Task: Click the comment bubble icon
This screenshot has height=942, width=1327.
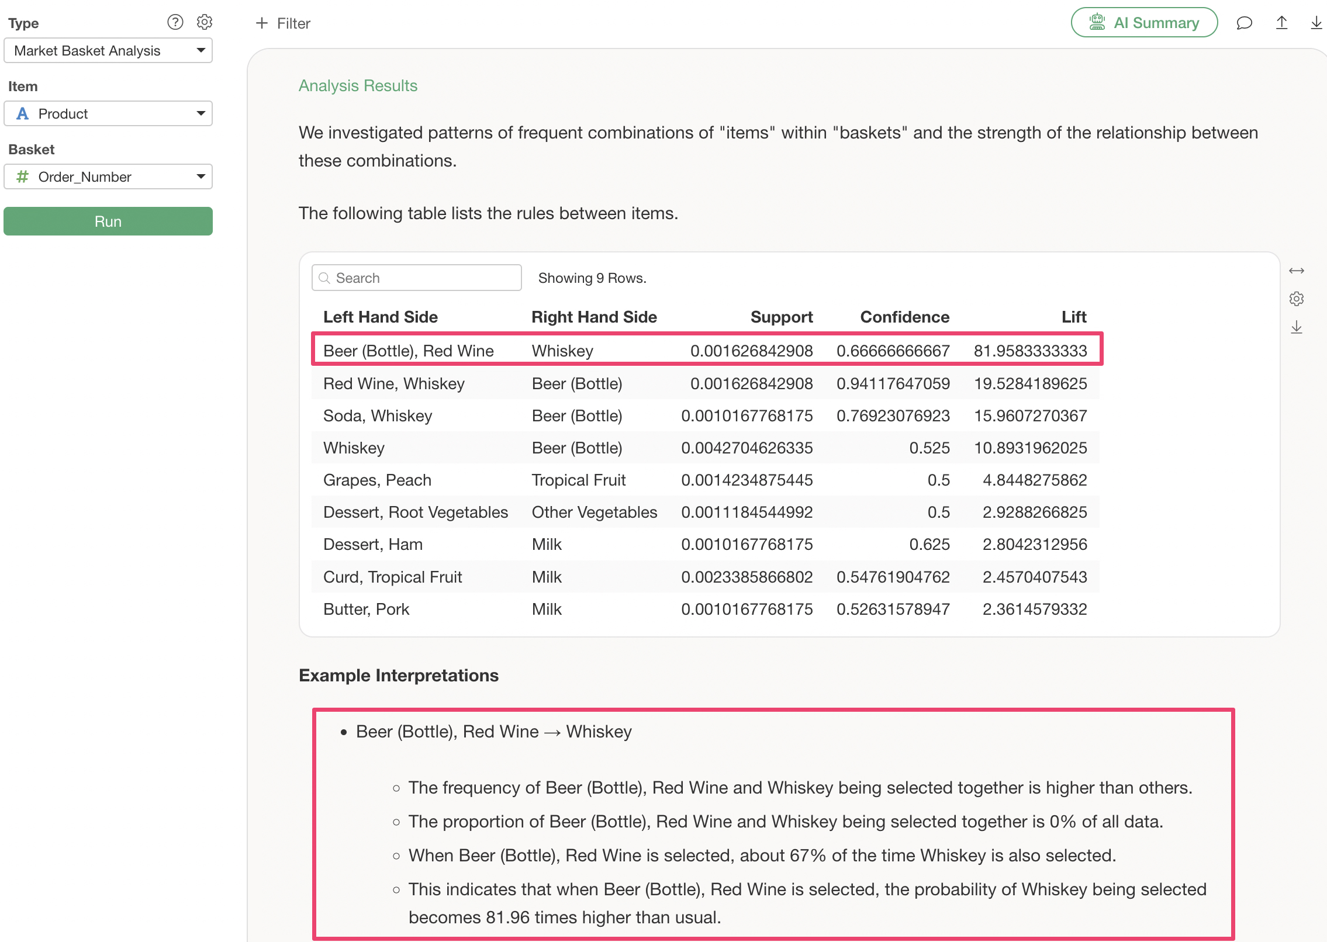Action: [1244, 23]
